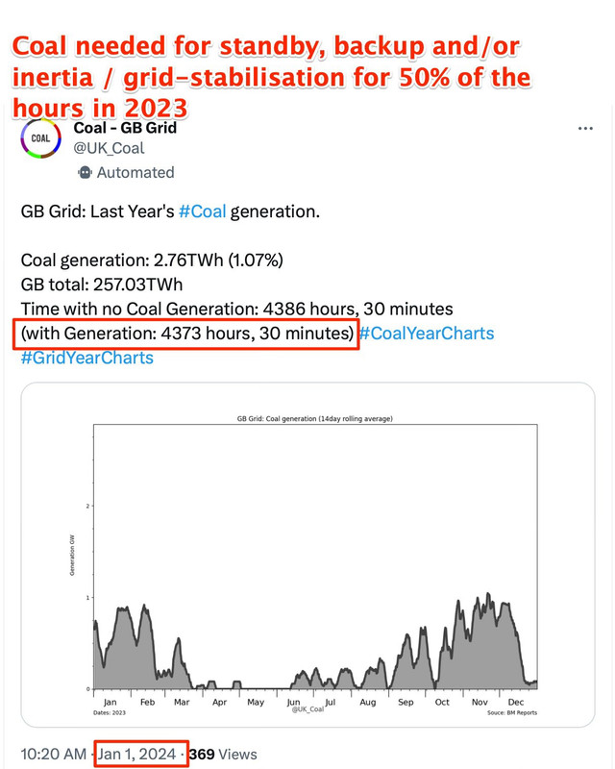Click the 10:20 AM timestamp
This screenshot has width=615, height=769.
coord(51,755)
